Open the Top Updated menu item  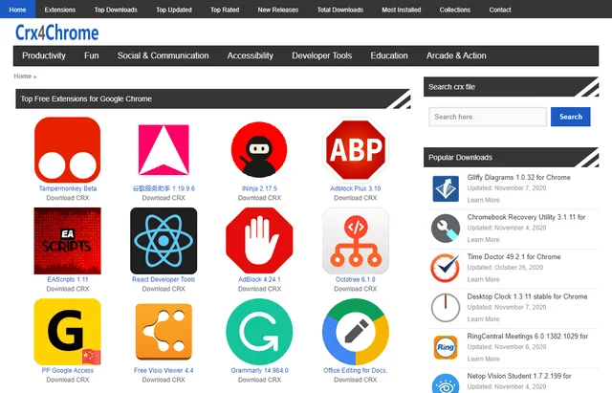tap(174, 10)
